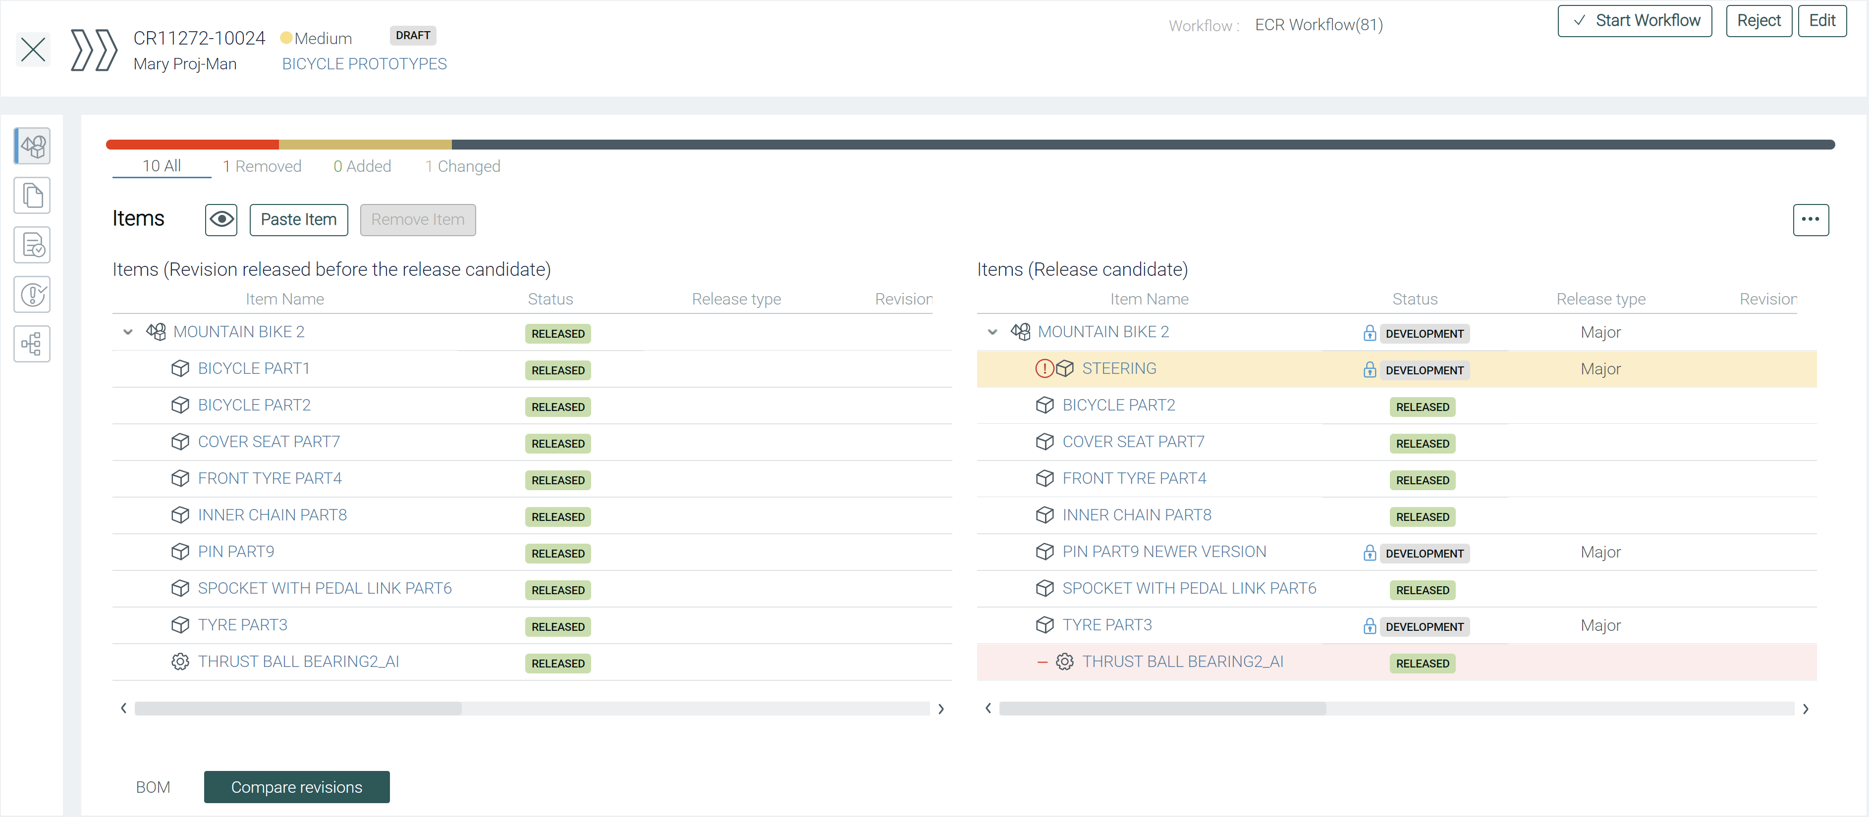The width and height of the screenshot is (1869, 817).
Task: Click right arrow of left table scrollbar
Action: tap(940, 708)
